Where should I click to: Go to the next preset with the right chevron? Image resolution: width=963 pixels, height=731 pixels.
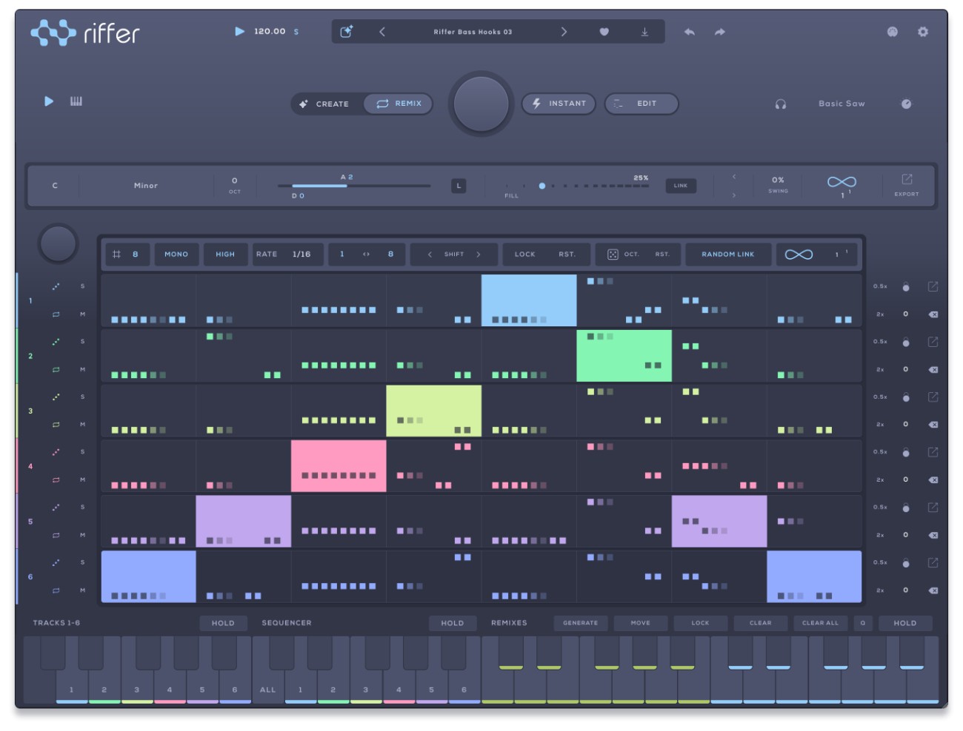[x=564, y=32]
